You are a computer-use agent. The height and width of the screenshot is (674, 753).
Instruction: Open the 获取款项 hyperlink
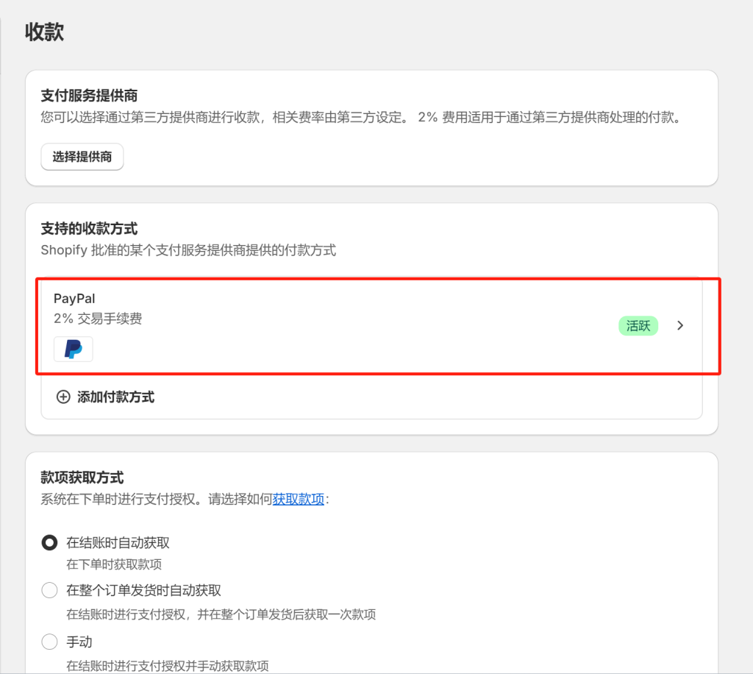[298, 499]
